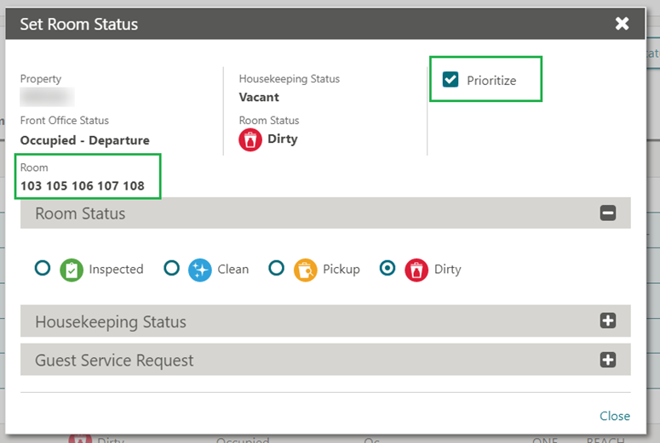660x443 pixels.
Task: Select the Clean radio button
Action: coord(171,268)
